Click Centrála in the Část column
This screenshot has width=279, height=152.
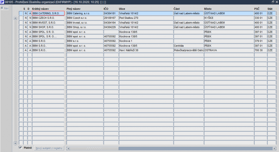(189, 46)
